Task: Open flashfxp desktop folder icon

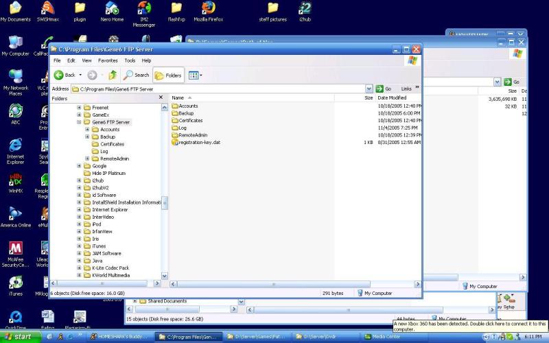Action: (176, 11)
